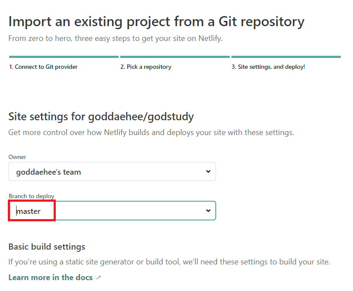Click the external arrow icon after docs link
353x291 pixels.
click(x=98, y=278)
